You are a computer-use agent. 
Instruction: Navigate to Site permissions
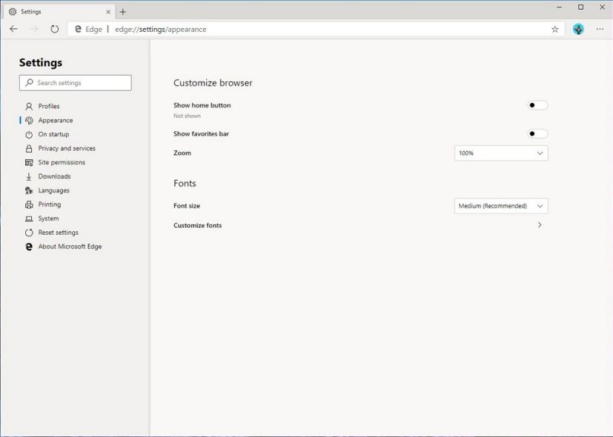click(x=62, y=162)
